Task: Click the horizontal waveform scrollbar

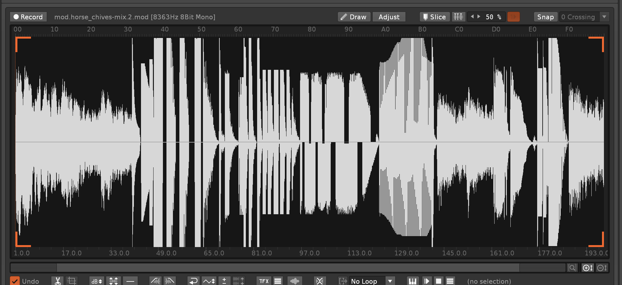Action: tap(288, 268)
